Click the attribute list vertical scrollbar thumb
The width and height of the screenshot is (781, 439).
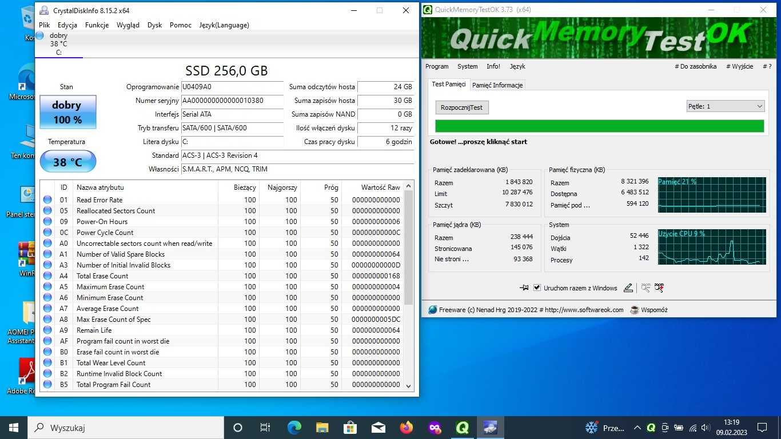408,248
